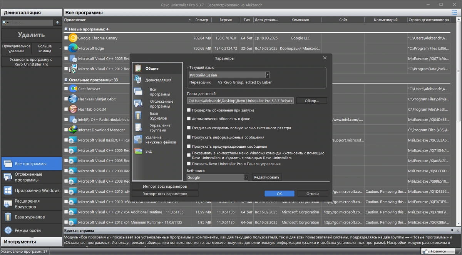The image size is (462, 255).
Task: Open the Инструменты panel header
Action: point(31,242)
